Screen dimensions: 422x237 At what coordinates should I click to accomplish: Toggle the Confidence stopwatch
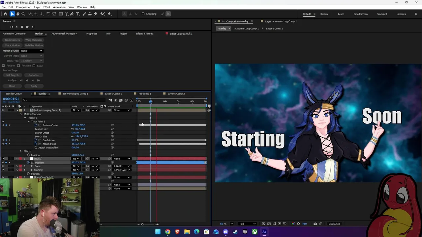[36, 140]
